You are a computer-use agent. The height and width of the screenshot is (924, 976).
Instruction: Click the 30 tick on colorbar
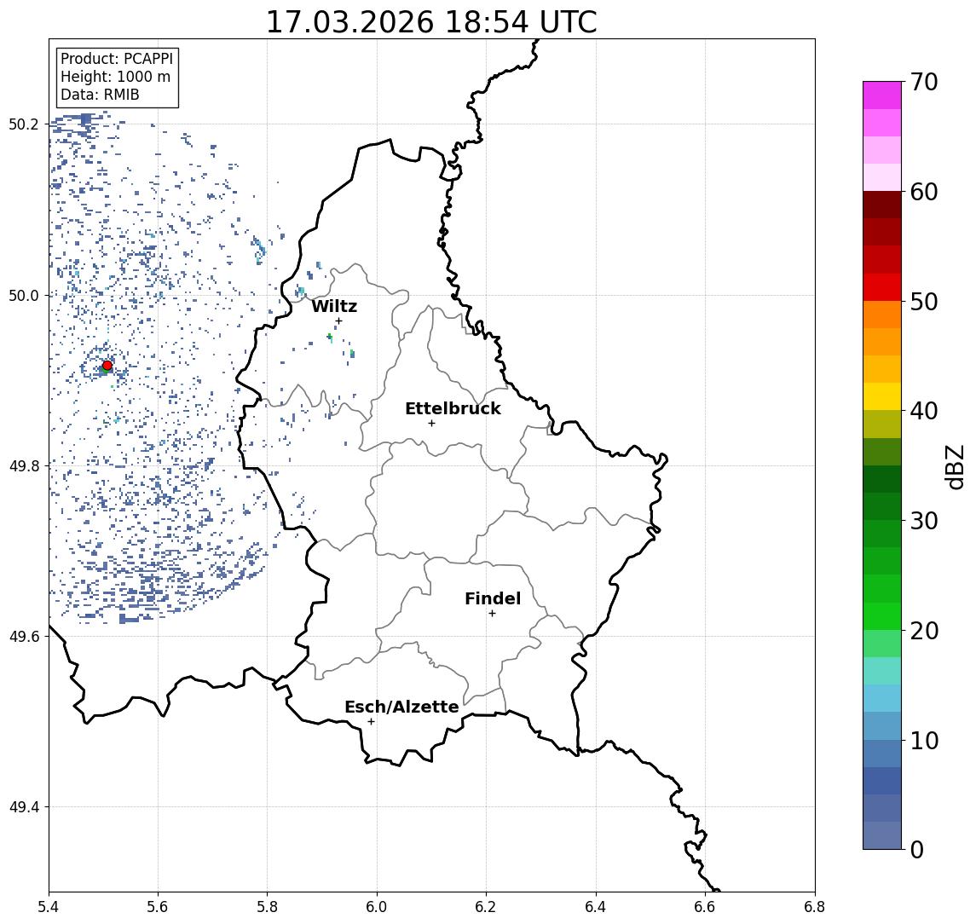point(924,521)
